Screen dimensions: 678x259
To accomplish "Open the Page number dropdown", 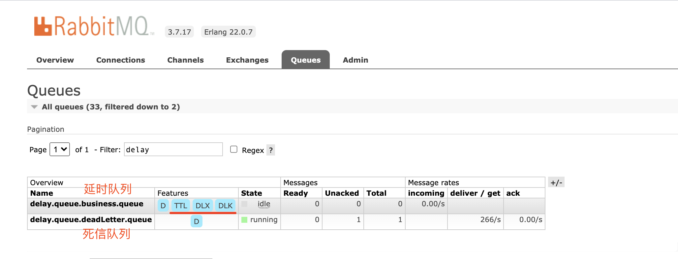I will tap(60, 149).
